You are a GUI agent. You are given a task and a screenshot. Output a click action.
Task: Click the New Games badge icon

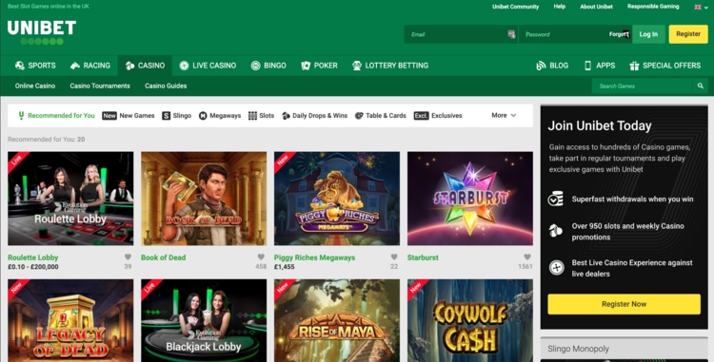[x=109, y=116]
